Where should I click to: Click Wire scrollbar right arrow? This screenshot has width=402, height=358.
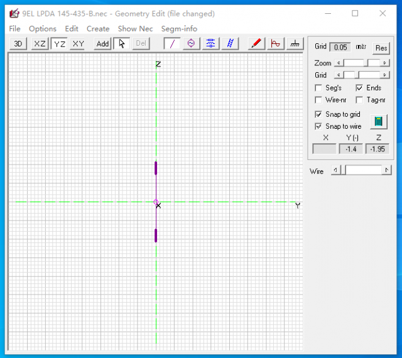[387, 170]
